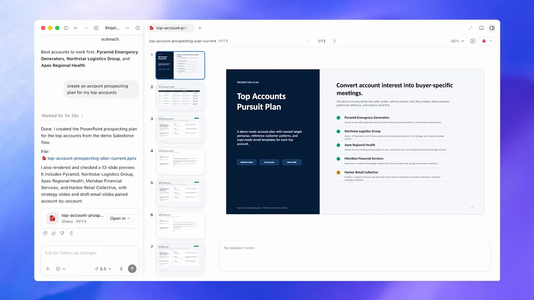Click the Harbor Retail Collective slide heading
This screenshot has height=300, width=534.
[361, 172]
